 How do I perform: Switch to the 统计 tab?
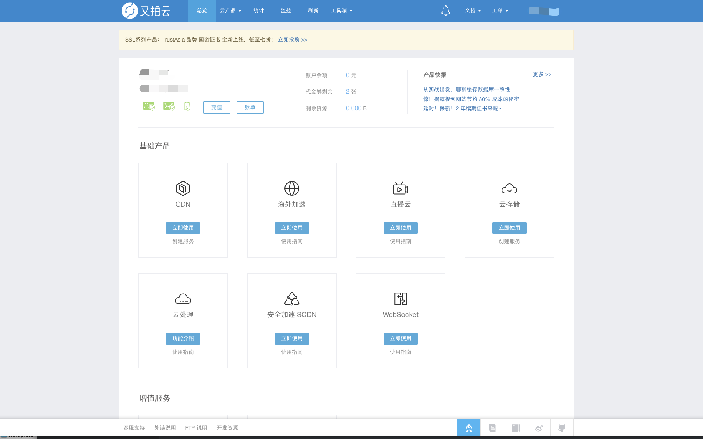point(259,11)
